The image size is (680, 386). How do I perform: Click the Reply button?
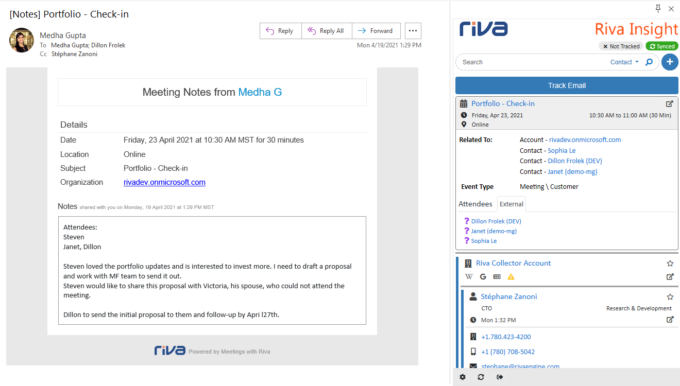coord(280,31)
